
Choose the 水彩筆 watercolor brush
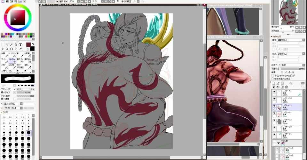point(28,55)
